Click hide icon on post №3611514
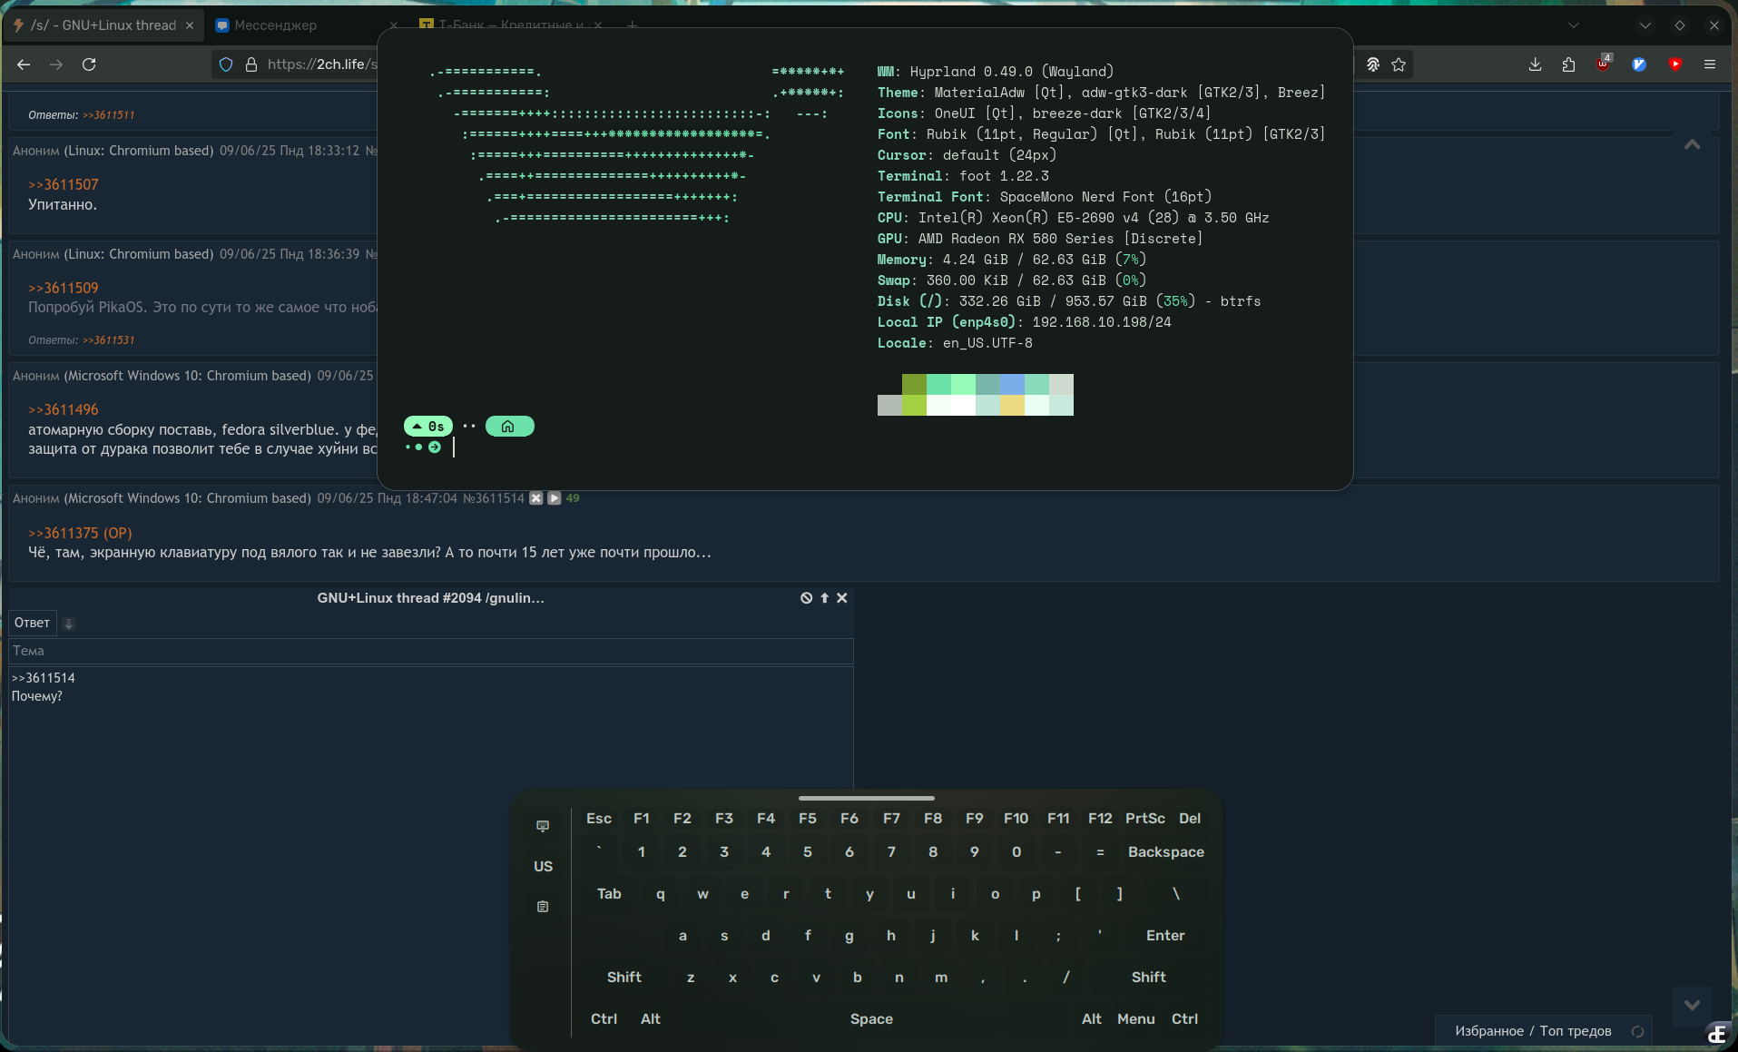This screenshot has width=1738, height=1052. [x=536, y=498]
